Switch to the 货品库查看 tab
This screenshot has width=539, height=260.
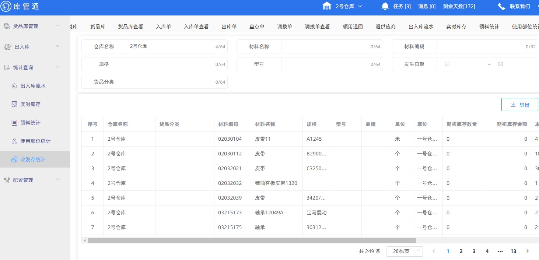(x=130, y=27)
